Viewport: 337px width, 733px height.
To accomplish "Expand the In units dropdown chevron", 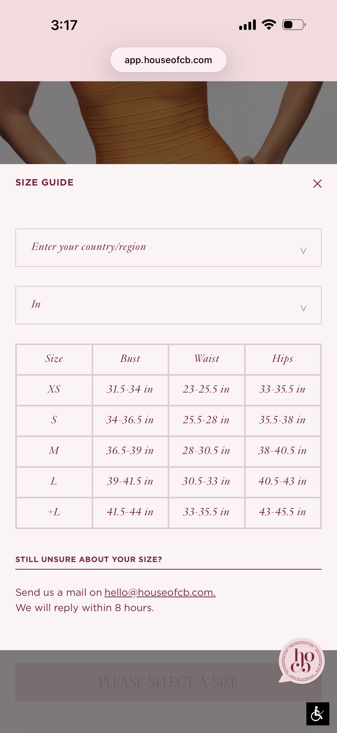I will pyautogui.click(x=303, y=308).
